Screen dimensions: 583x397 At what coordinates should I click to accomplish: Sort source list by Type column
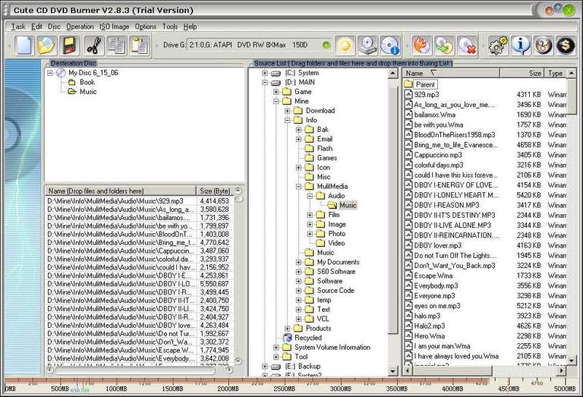pyautogui.click(x=555, y=74)
